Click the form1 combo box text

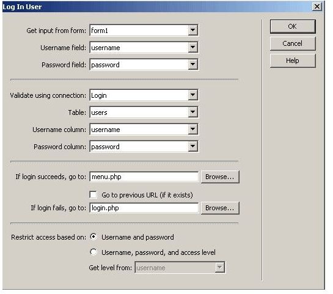(x=100, y=31)
